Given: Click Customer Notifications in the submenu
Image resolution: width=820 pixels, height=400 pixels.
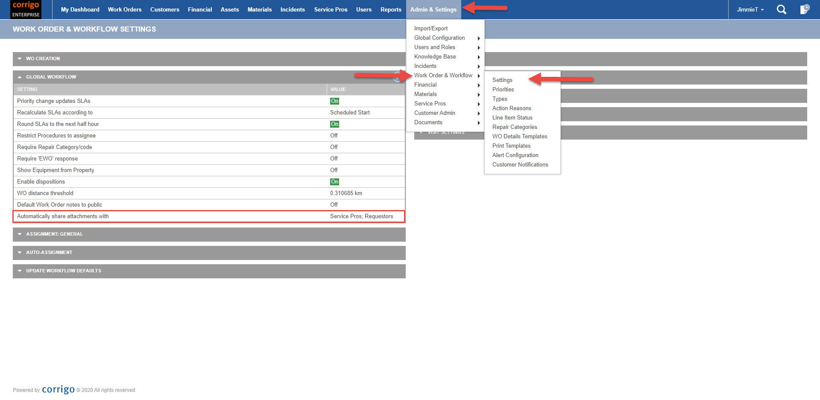Looking at the screenshot, I should 520,164.
